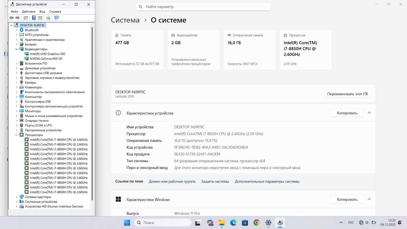Expand the Дисковые устройства category
This screenshot has width=407, height=229.
tap(17, 68)
